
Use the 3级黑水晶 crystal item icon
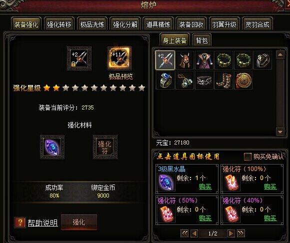tap(166, 182)
